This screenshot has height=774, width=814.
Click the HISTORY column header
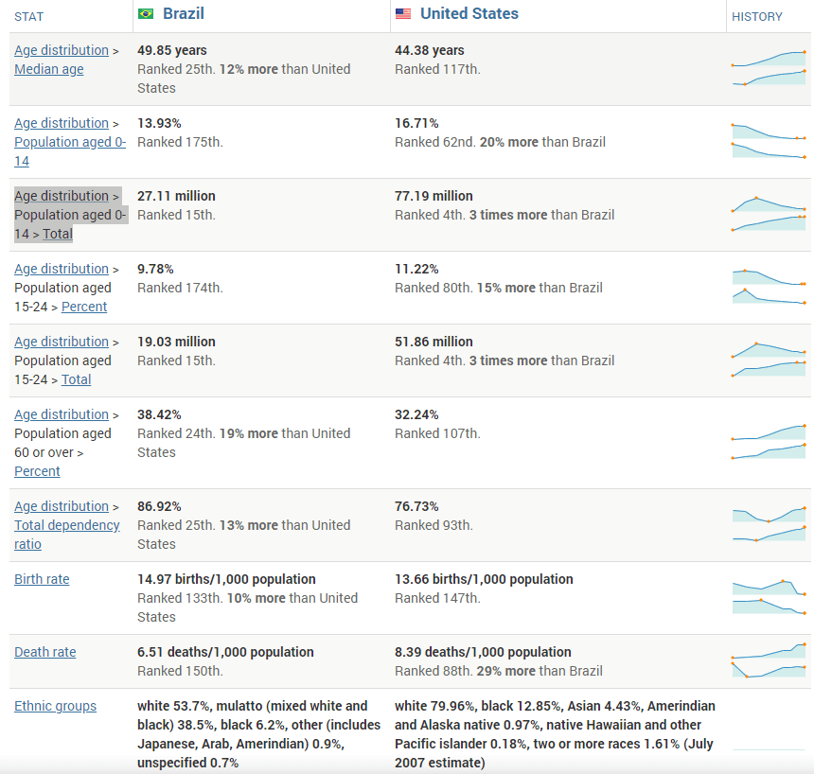pos(757,16)
